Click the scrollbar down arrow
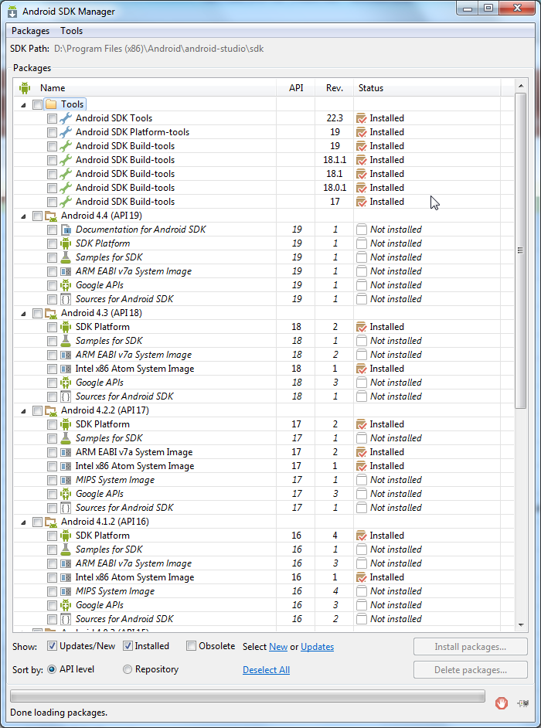This screenshot has height=728, width=541. [x=521, y=624]
